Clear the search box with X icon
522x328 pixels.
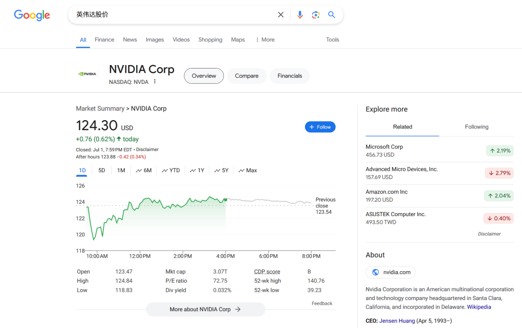(x=281, y=14)
